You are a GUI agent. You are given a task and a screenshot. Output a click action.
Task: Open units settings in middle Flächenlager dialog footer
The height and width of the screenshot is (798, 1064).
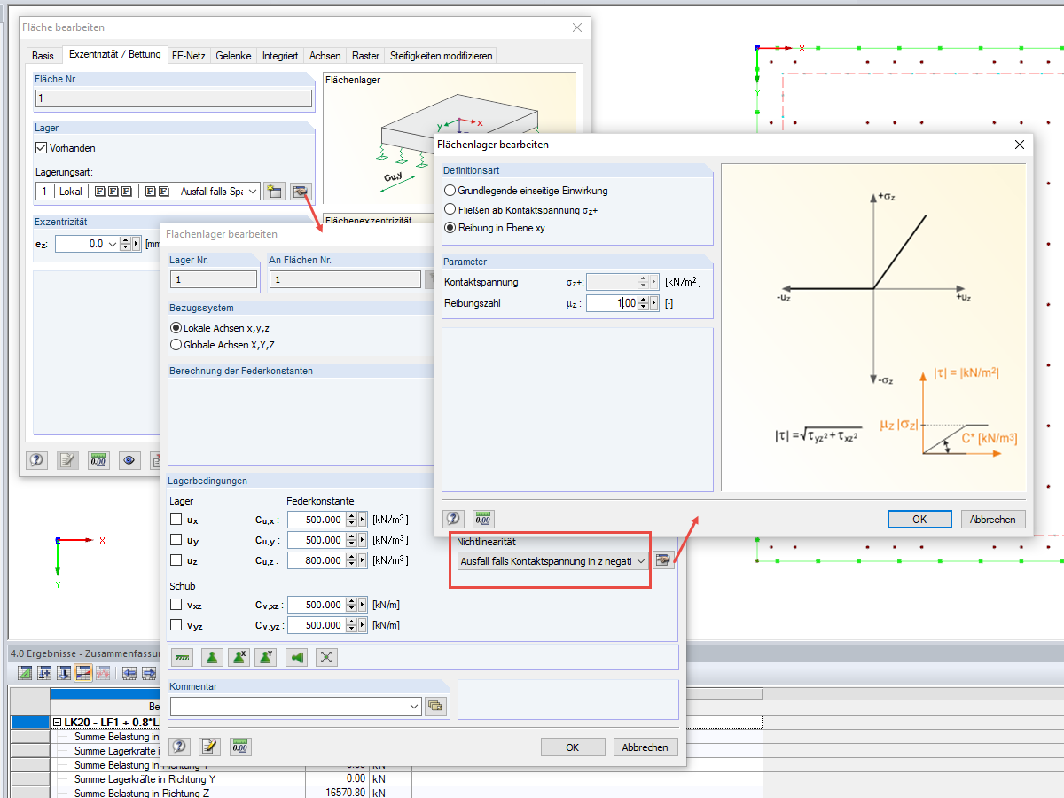pos(240,747)
